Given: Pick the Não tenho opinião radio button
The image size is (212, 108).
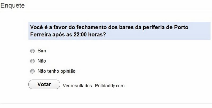Looking at the screenshot, I should [x=32, y=71].
